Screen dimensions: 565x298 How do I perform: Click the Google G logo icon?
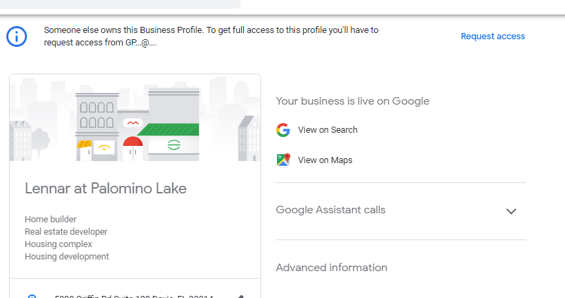pyautogui.click(x=283, y=130)
